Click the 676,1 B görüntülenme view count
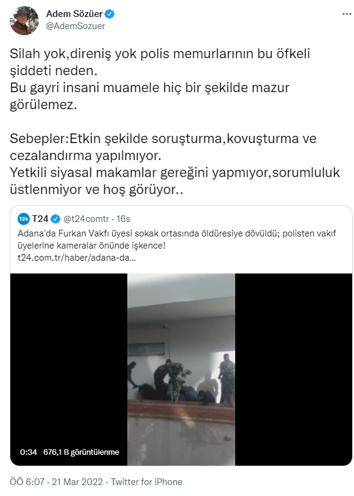 [81, 452]
